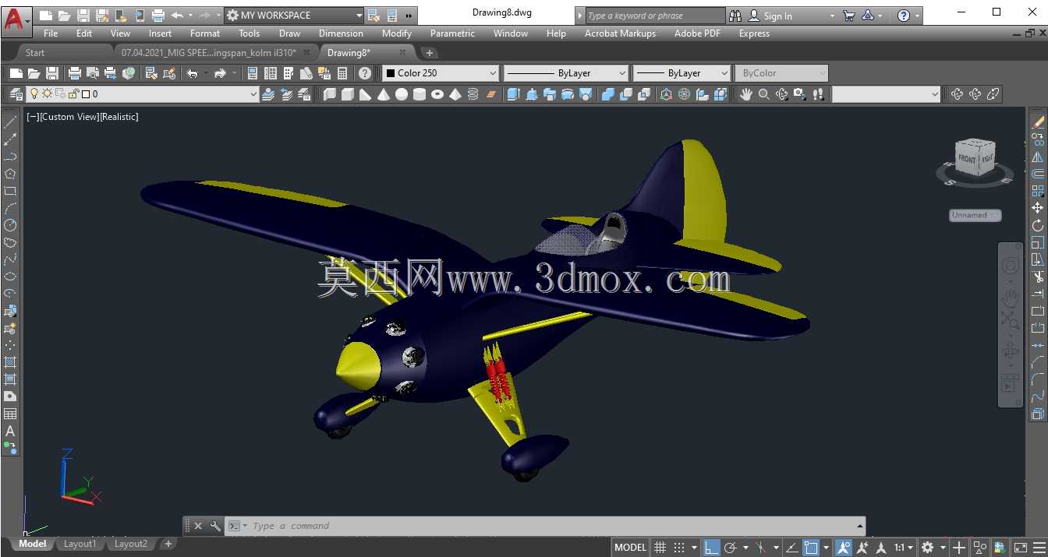Open the Dimension menu

[x=341, y=33]
